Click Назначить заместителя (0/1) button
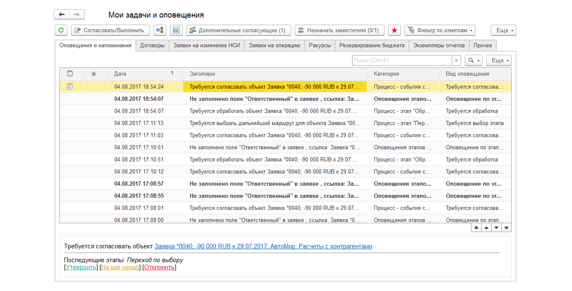Viewport: 572px width, 291px height. pos(339,30)
